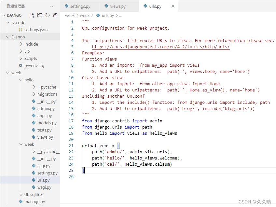Image resolution: width=276 pixels, height=207 pixels.
Task: Collapse the .vscode folder
Action: tap(7, 22)
